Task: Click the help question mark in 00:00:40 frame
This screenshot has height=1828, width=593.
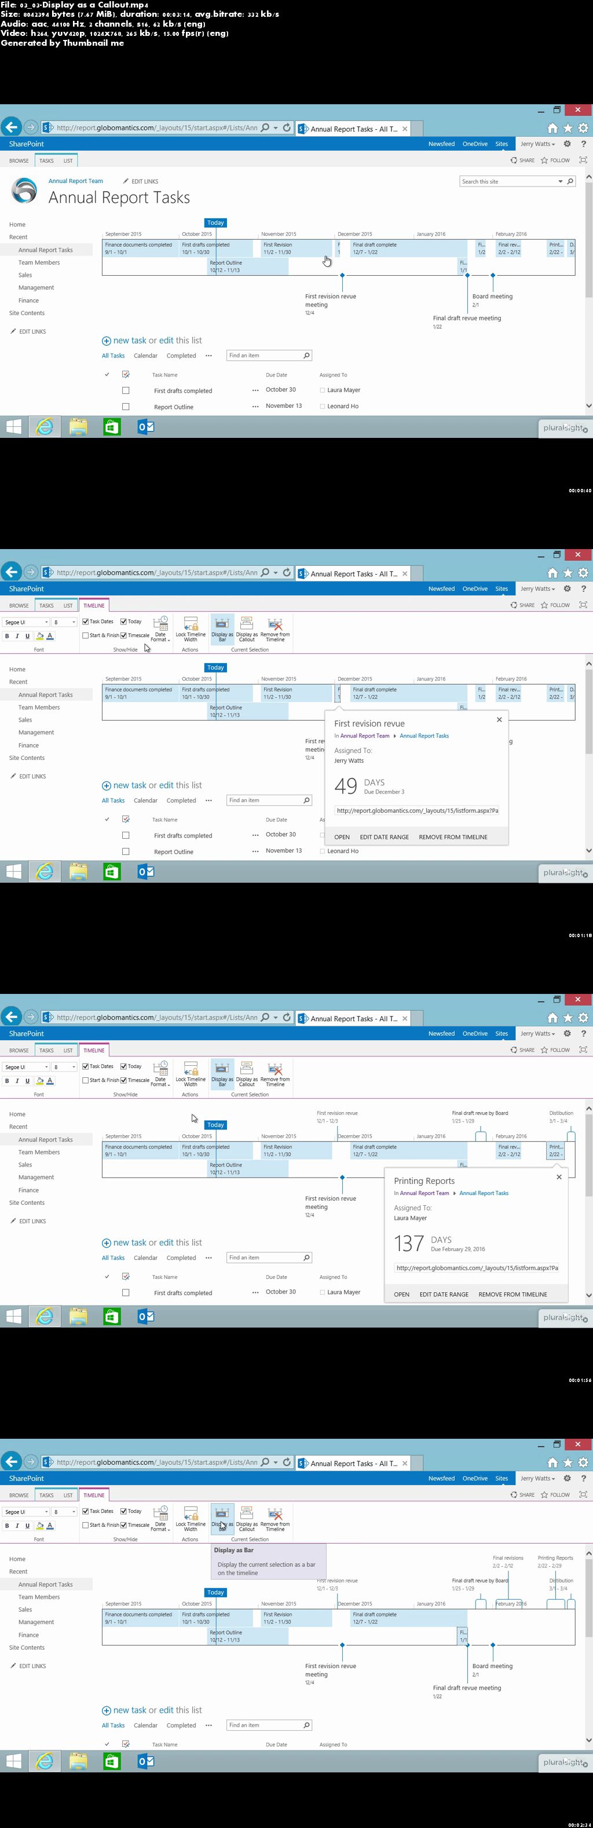Action: pyautogui.click(x=583, y=144)
